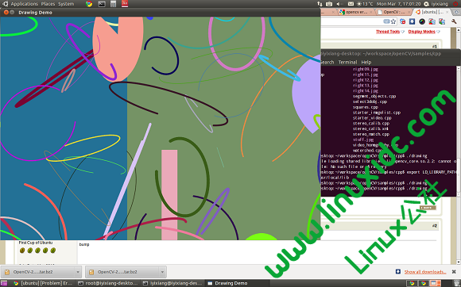Viewport: 461px width, 287px height.
Task: Click the fourth Chrome extension icon
Action: point(432,21)
